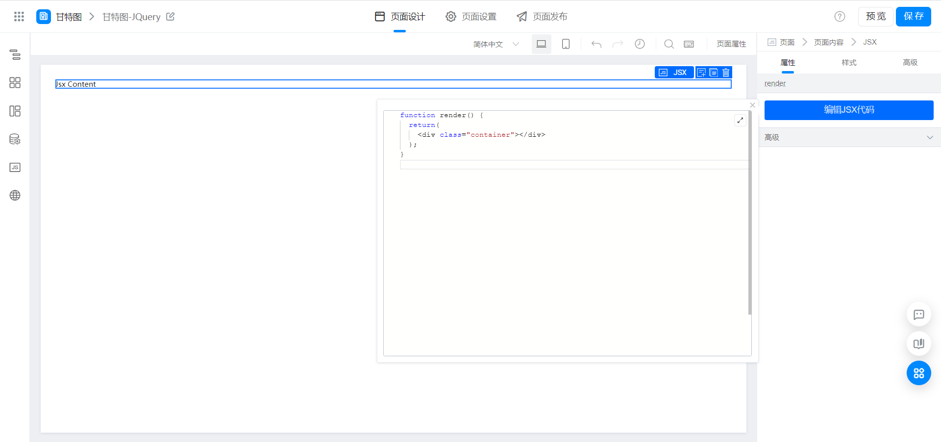Screen dimensions: 941x442
Task: Select the 属性 properties tab
Action: tap(788, 62)
